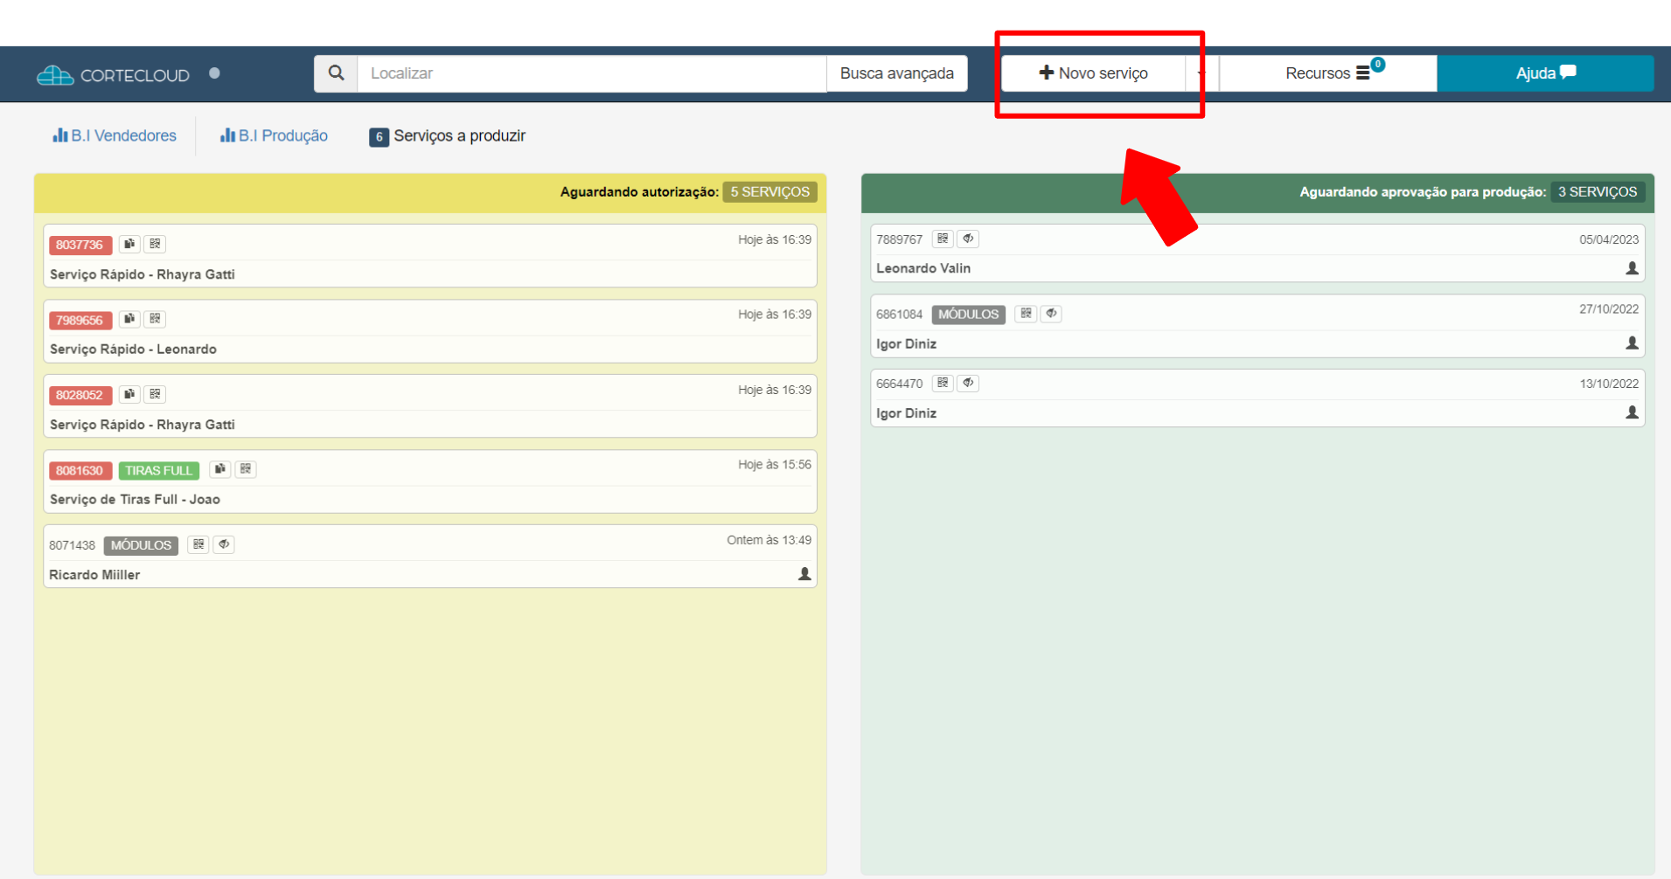Click the Ajuda help button
The image size is (1671, 879).
(1545, 73)
